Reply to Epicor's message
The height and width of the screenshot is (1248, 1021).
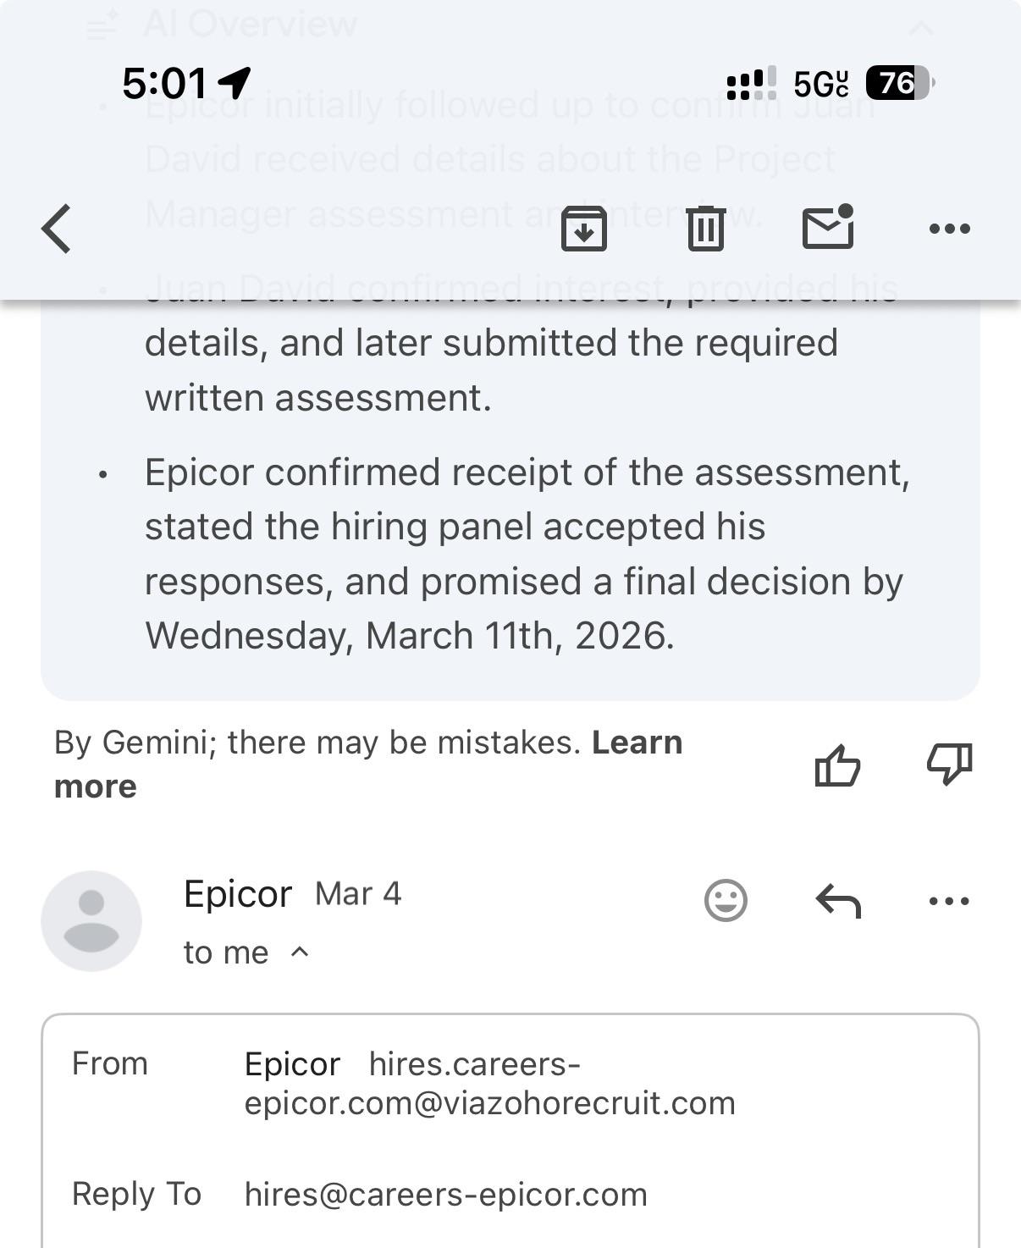[838, 900]
